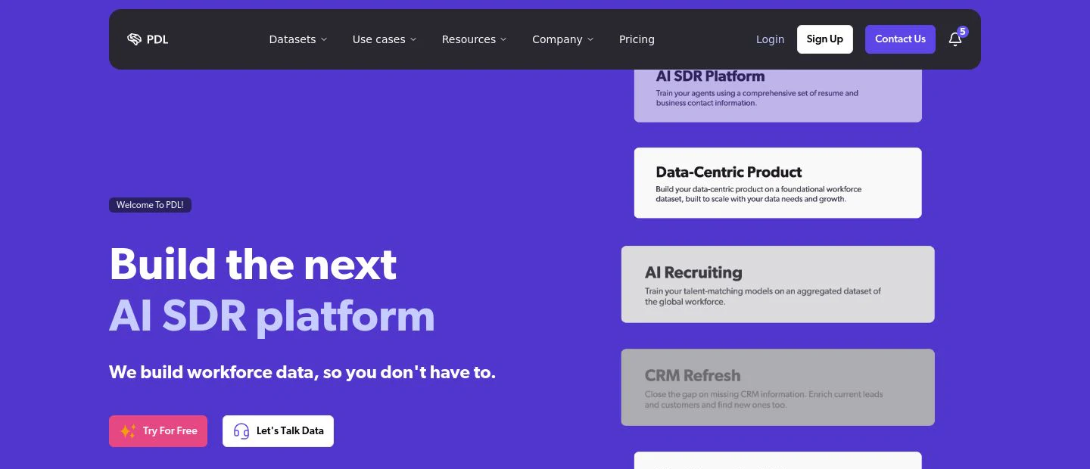The height and width of the screenshot is (469, 1090).
Task: Expand the Resources dropdown menu
Action: tap(474, 39)
